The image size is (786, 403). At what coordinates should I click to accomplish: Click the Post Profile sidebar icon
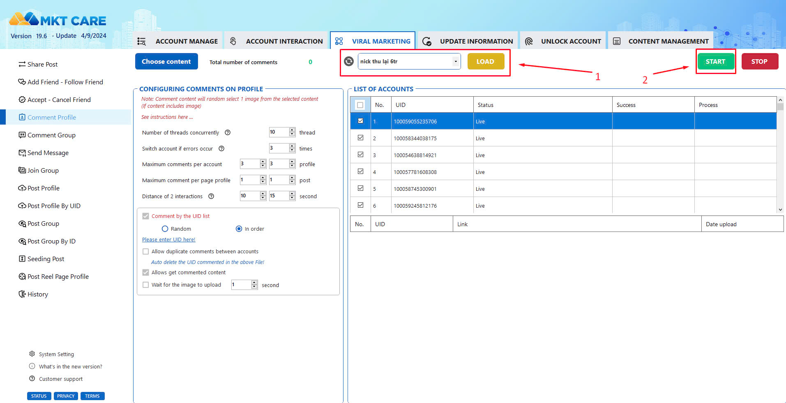click(x=22, y=188)
